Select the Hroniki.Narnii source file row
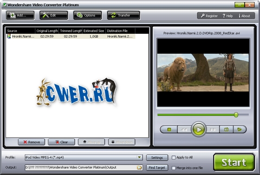 tap(71, 37)
